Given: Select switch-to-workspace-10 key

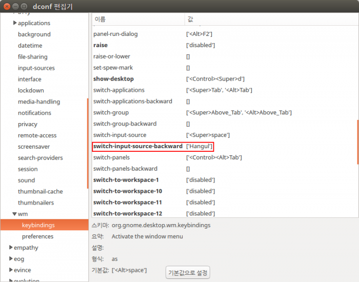Looking at the screenshot, I should tap(128, 191).
